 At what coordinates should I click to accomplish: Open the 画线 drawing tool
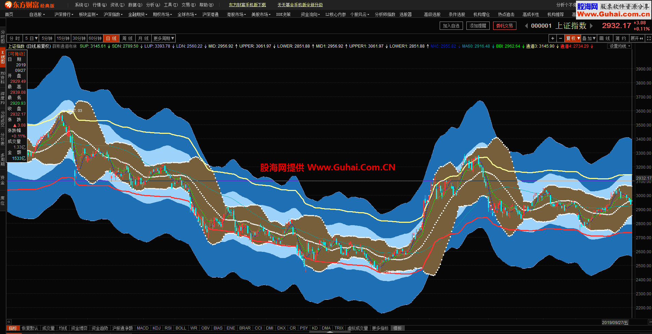[605, 38]
